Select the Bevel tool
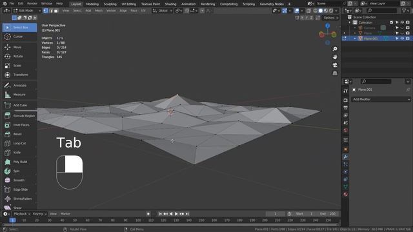 point(19,134)
